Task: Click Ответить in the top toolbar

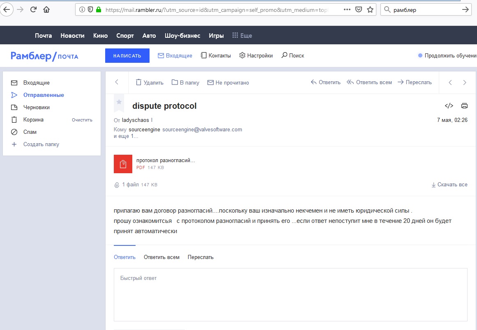Action: coord(325,82)
